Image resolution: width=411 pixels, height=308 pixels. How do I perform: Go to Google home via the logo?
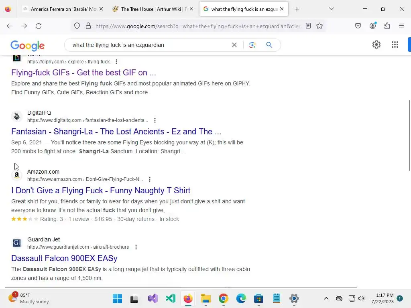(x=28, y=46)
